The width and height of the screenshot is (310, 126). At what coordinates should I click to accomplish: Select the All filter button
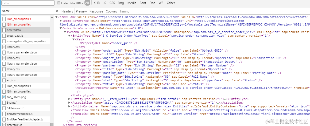87,3
